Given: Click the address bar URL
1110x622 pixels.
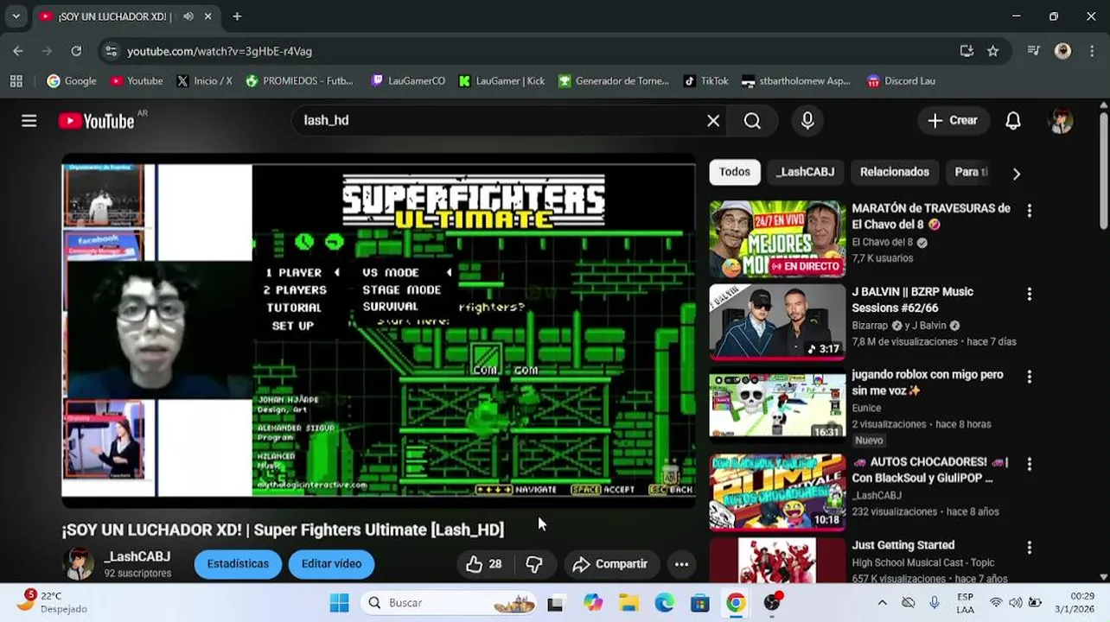Looking at the screenshot, I should tap(220, 51).
